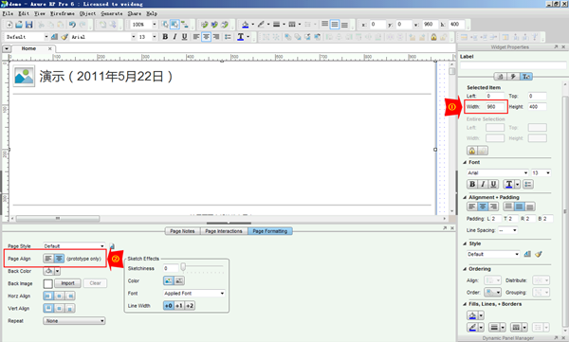This screenshot has height=342, width=569.
Task: Click the connector mode icon in toolbar
Action: click(185, 25)
